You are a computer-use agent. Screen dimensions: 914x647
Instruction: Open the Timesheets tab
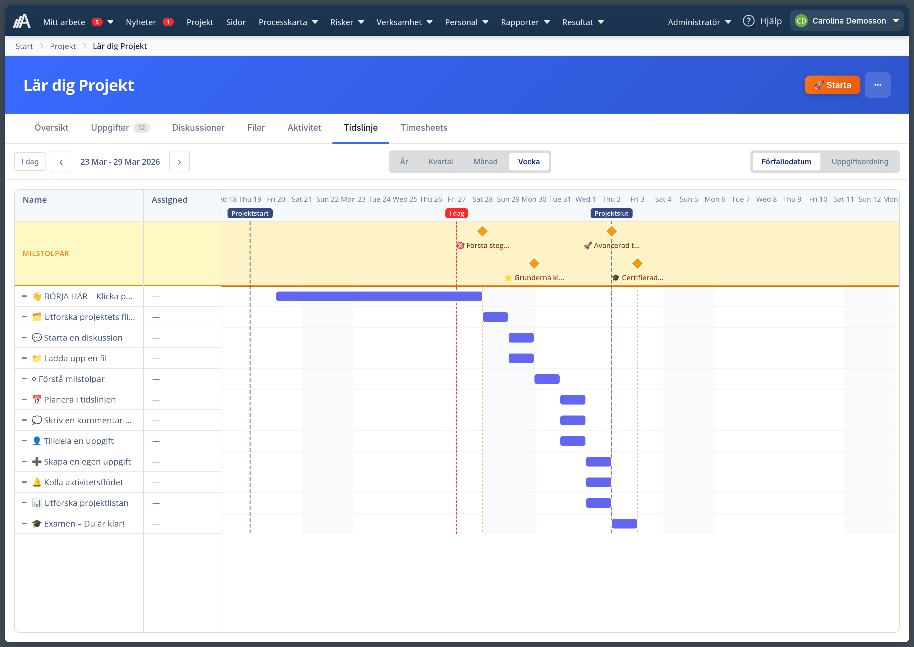[424, 128]
